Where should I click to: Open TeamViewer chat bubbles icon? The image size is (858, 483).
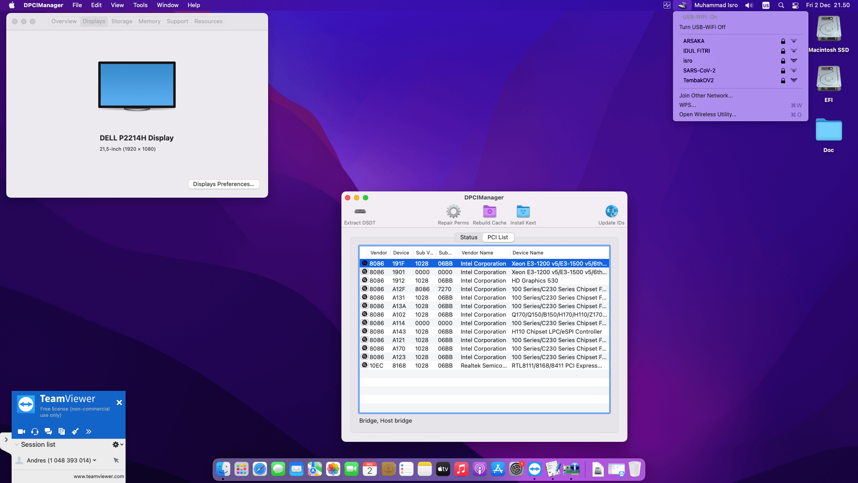[48, 432]
